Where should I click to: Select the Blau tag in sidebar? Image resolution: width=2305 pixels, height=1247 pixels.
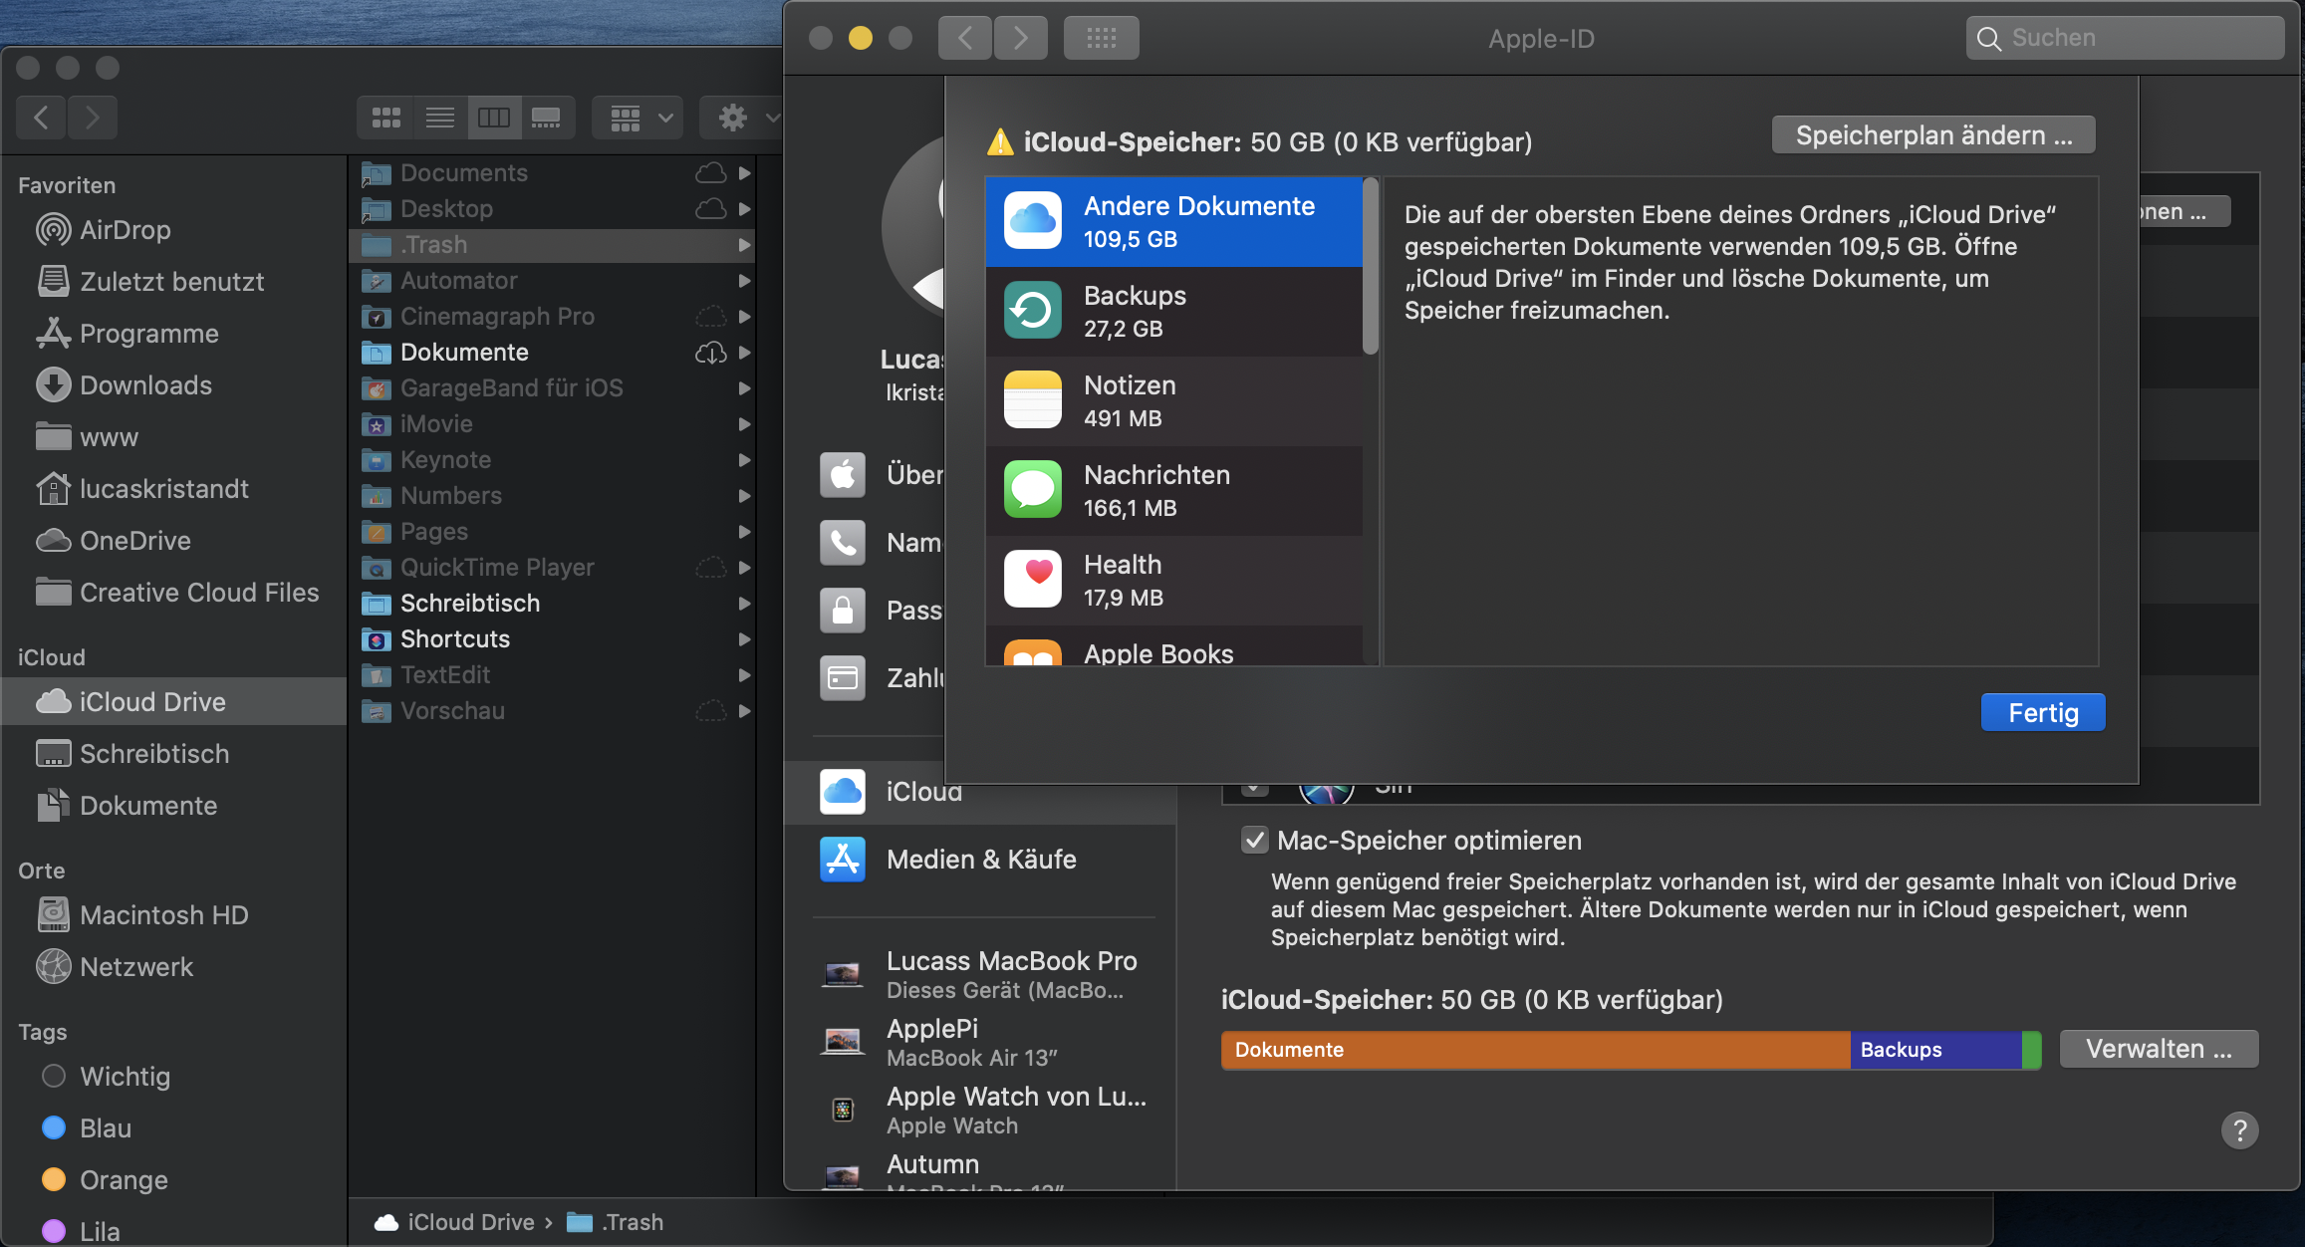click(x=105, y=1128)
